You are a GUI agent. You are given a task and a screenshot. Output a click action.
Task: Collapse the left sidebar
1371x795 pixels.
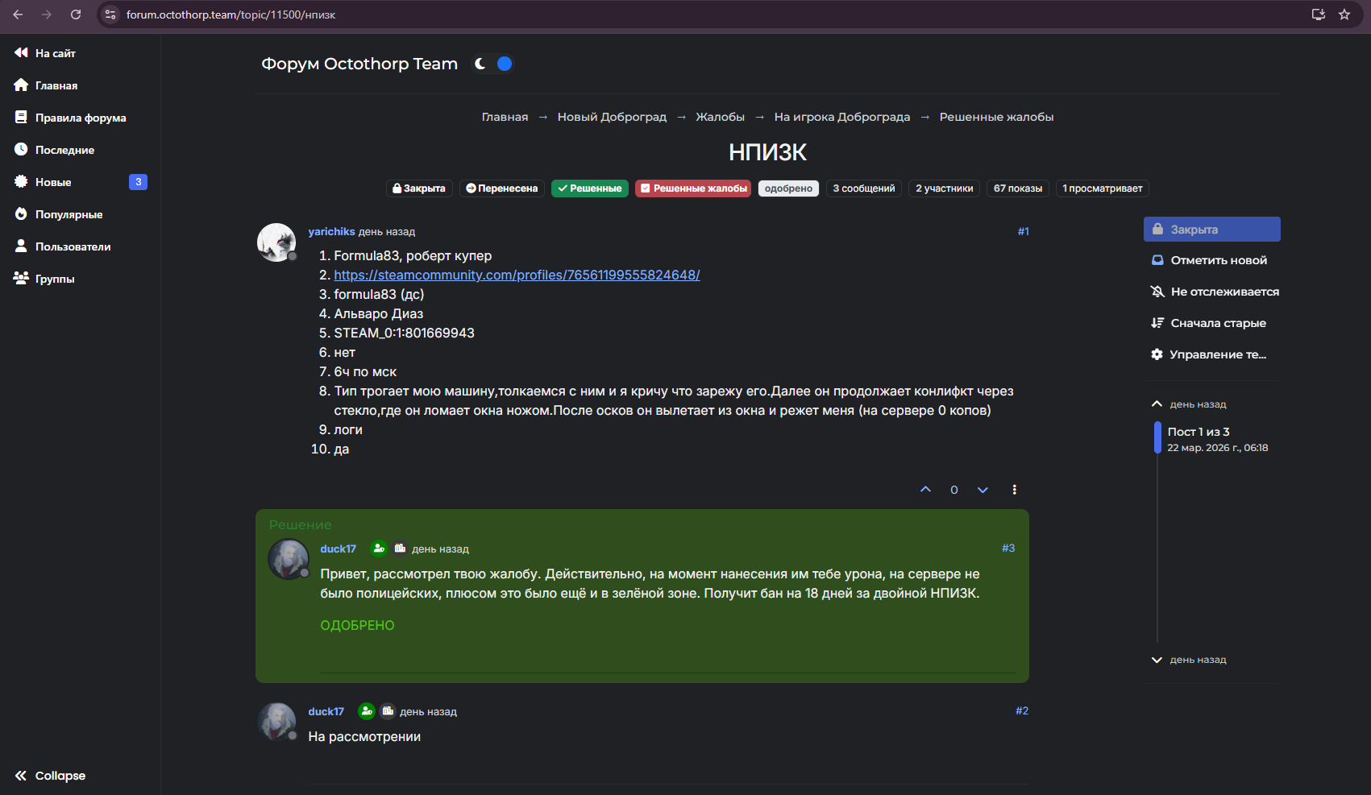click(x=50, y=776)
